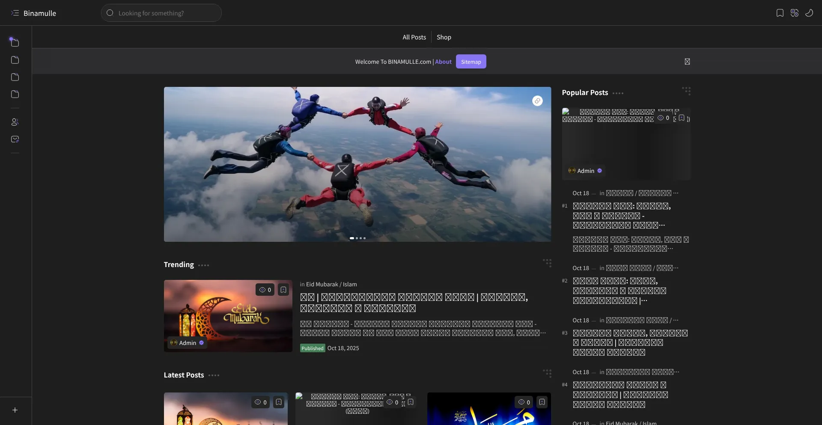The image size is (822, 425).
Task: Open Islam category link in Trending
Action: point(350,284)
